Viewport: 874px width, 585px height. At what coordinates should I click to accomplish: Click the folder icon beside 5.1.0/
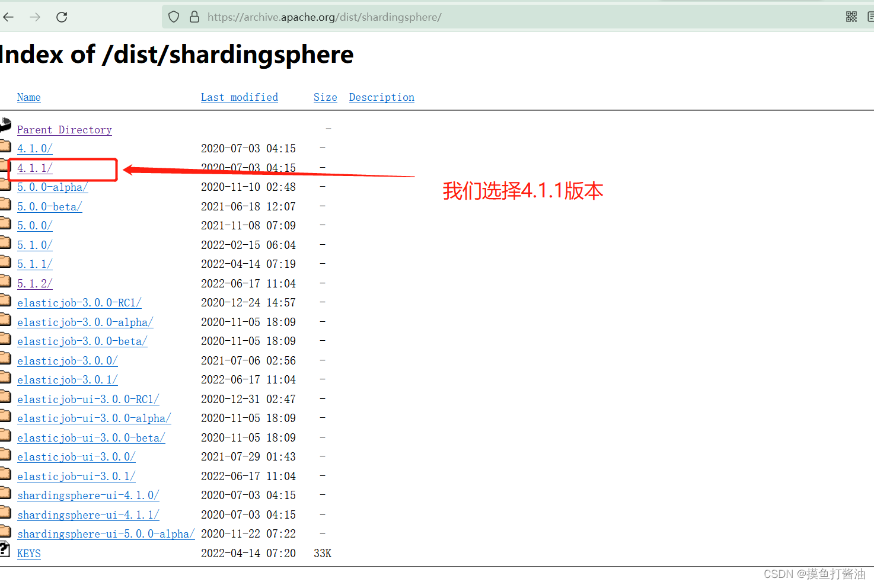(5, 242)
